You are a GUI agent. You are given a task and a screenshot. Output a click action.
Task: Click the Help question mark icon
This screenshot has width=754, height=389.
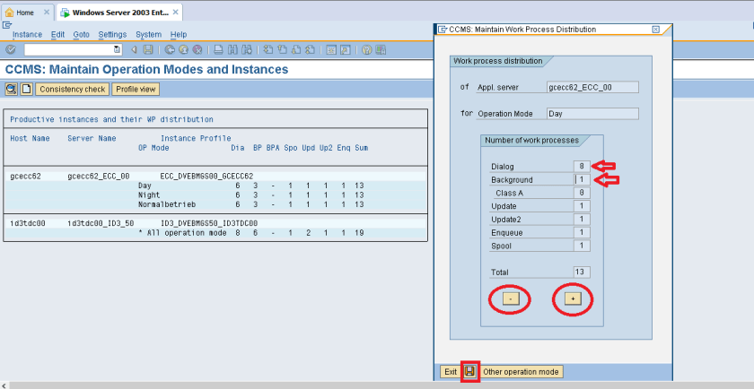coord(366,49)
